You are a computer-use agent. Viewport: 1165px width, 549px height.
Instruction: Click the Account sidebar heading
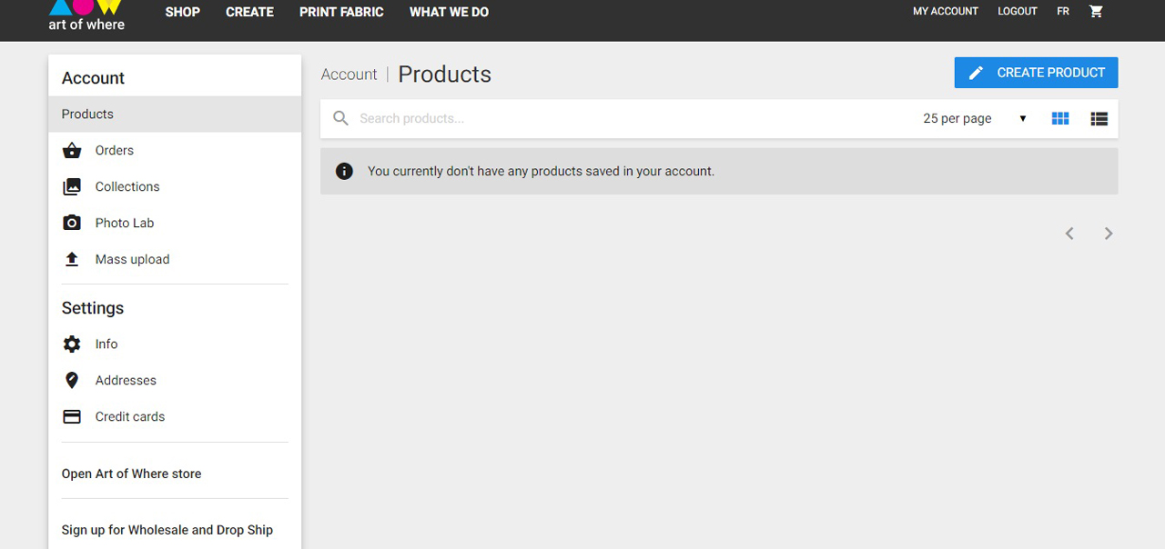click(93, 78)
